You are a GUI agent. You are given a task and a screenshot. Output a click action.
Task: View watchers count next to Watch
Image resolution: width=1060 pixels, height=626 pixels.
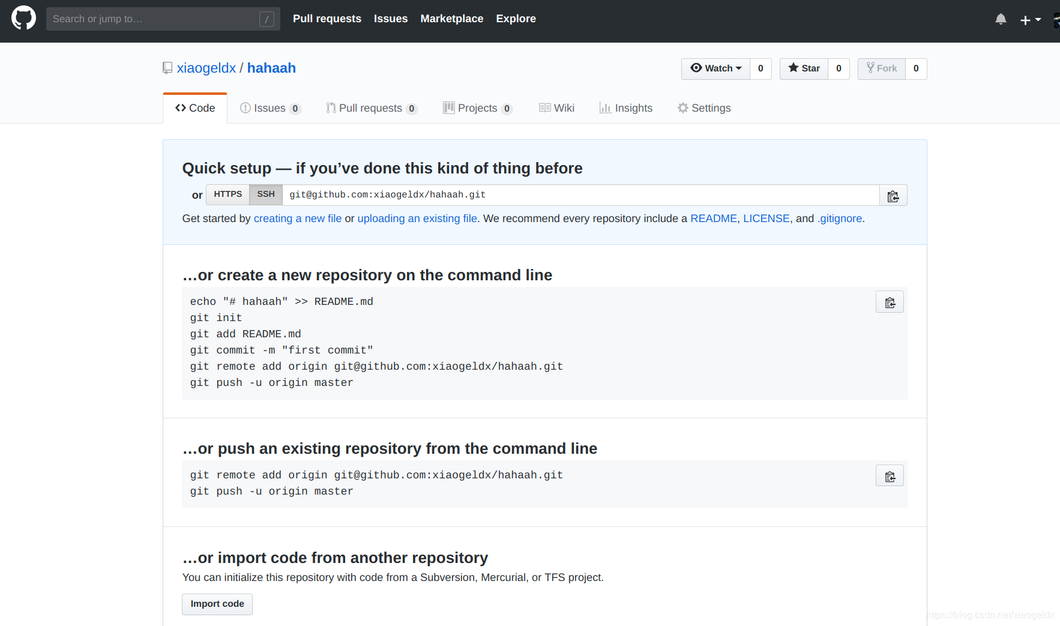760,68
